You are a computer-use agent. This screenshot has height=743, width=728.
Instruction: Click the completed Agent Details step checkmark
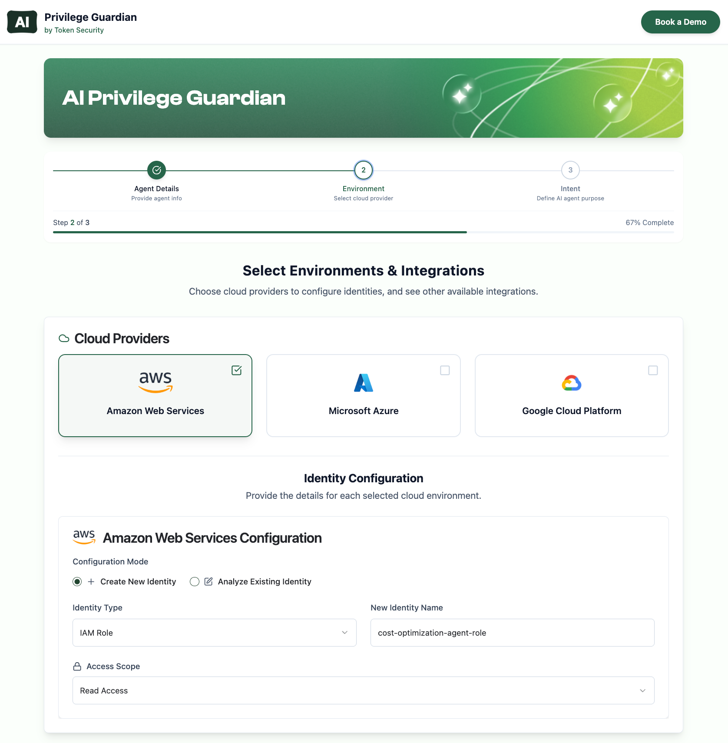tap(156, 170)
